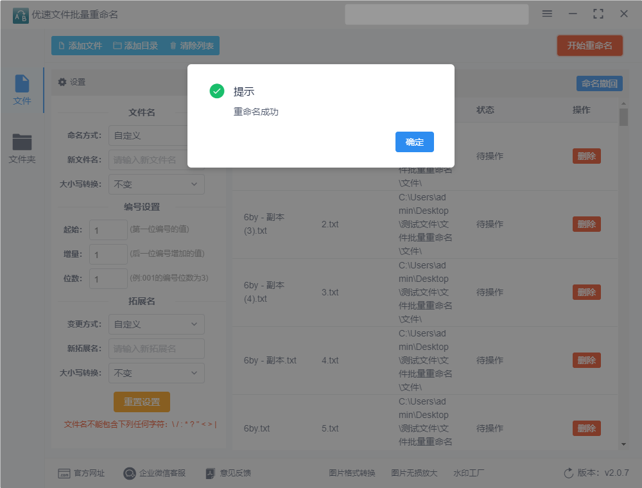Click the 开始重命名 button
Screen dimensions: 642x488
tap(589, 46)
